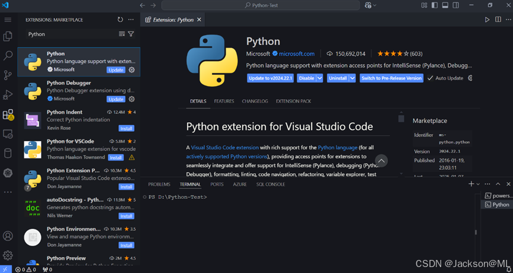Clear extensions search results
This screenshot has height=273, width=513.
pos(122,34)
